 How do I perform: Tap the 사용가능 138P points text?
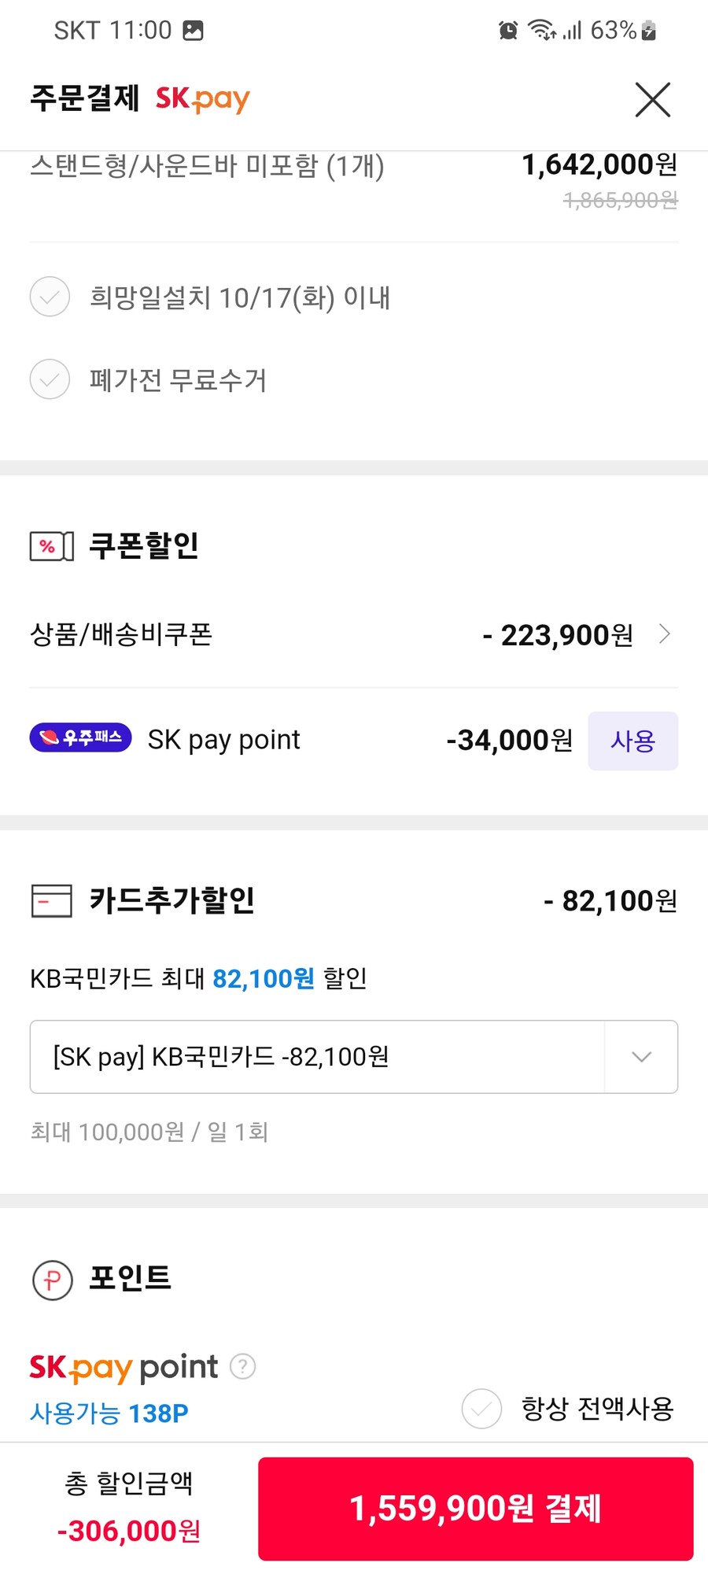[x=109, y=1413]
